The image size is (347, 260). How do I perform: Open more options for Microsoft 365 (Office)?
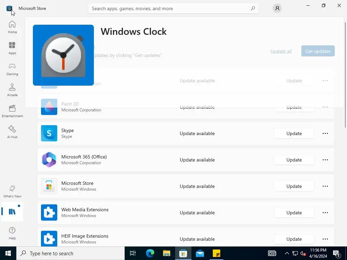tap(325, 160)
